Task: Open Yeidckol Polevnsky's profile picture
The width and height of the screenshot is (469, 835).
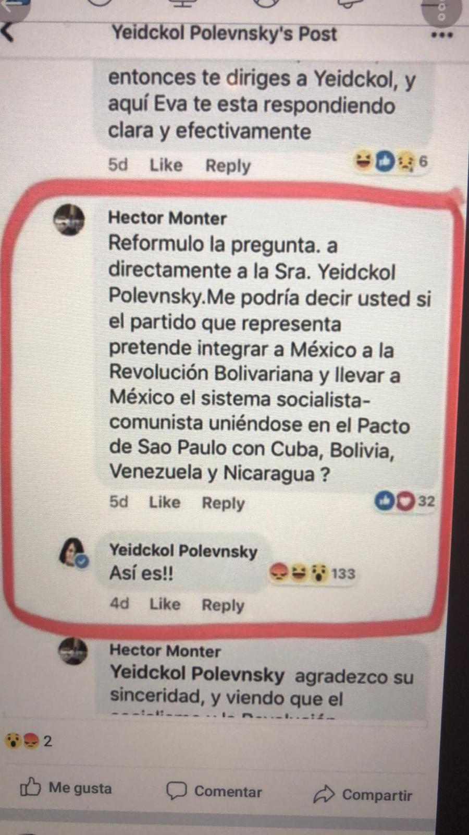Action: tap(73, 553)
